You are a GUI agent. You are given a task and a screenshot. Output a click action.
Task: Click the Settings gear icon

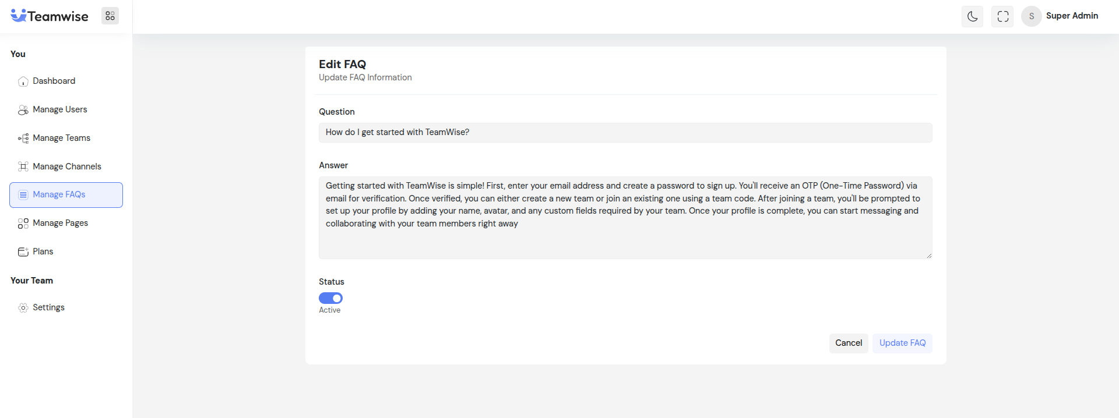pyautogui.click(x=23, y=308)
